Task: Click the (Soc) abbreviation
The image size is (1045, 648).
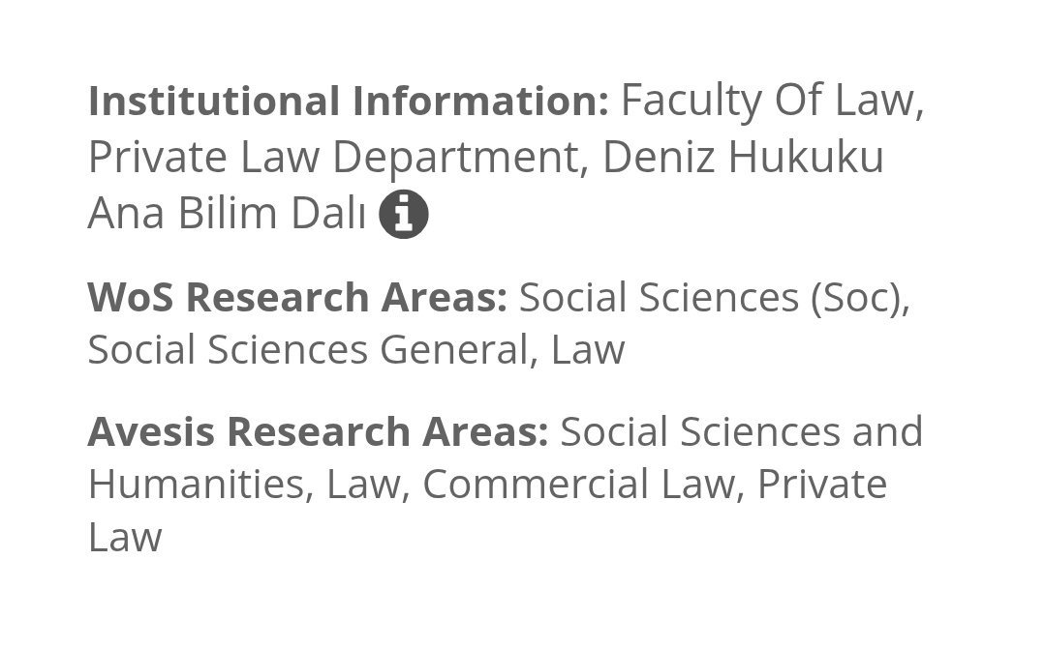Action: tap(857, 298)
